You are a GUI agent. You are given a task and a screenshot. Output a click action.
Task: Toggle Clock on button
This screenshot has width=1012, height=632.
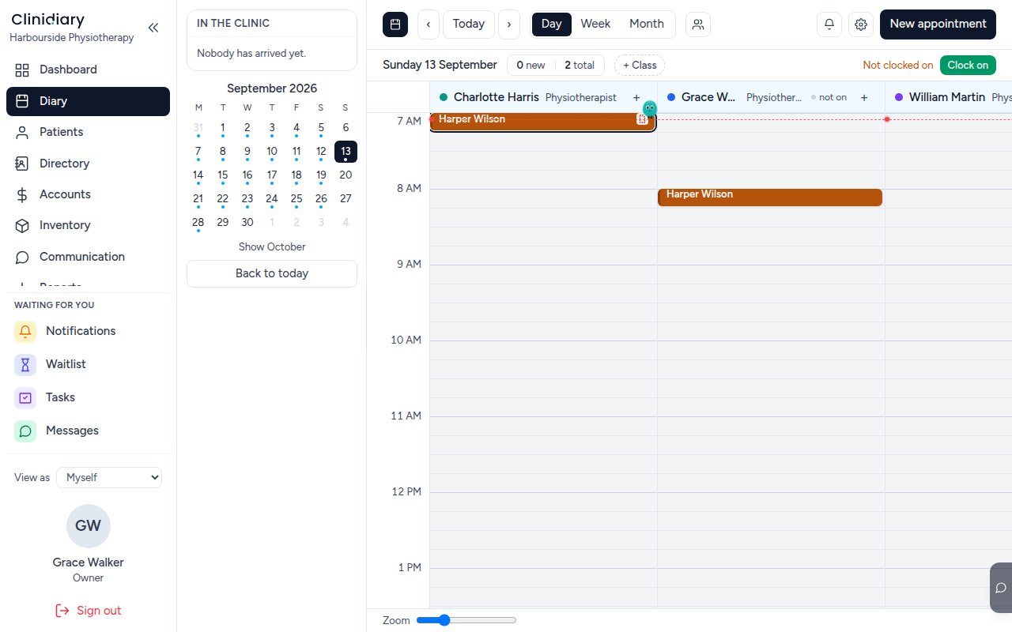coord(968,65)
